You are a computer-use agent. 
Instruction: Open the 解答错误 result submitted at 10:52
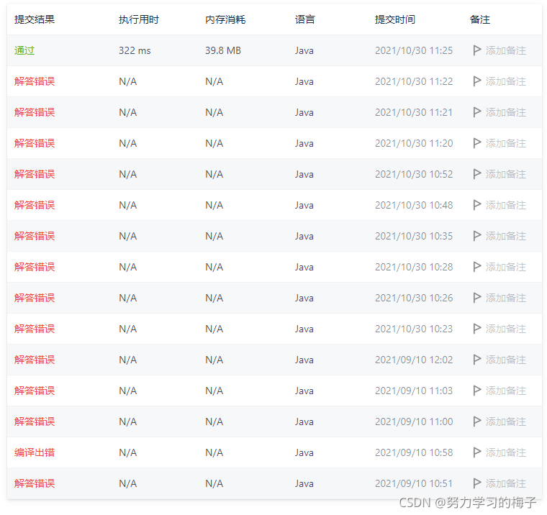35,174
